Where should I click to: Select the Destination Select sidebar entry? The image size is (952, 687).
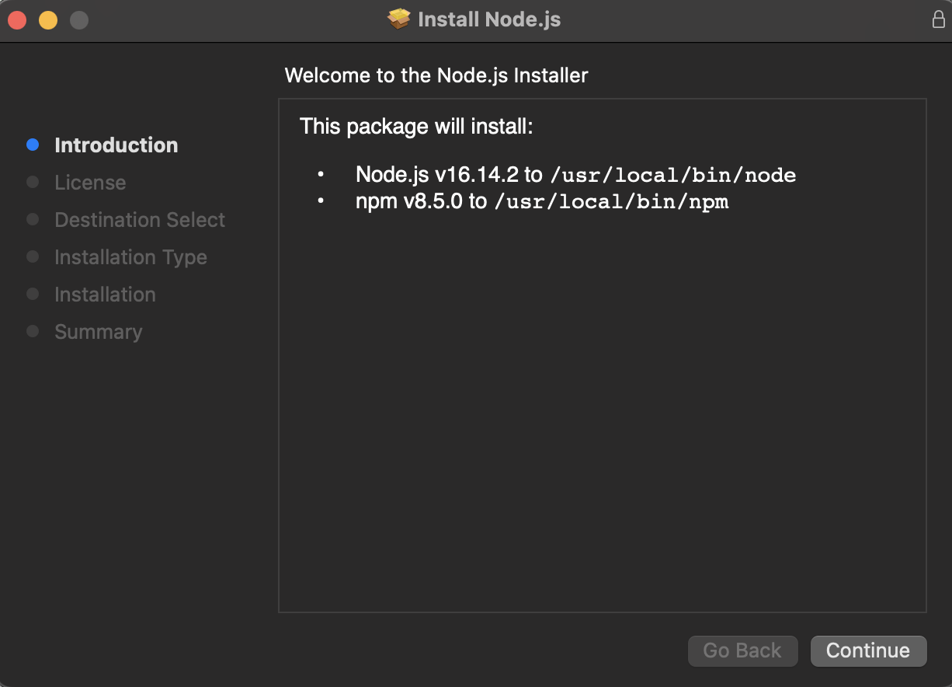click(139, 220)
